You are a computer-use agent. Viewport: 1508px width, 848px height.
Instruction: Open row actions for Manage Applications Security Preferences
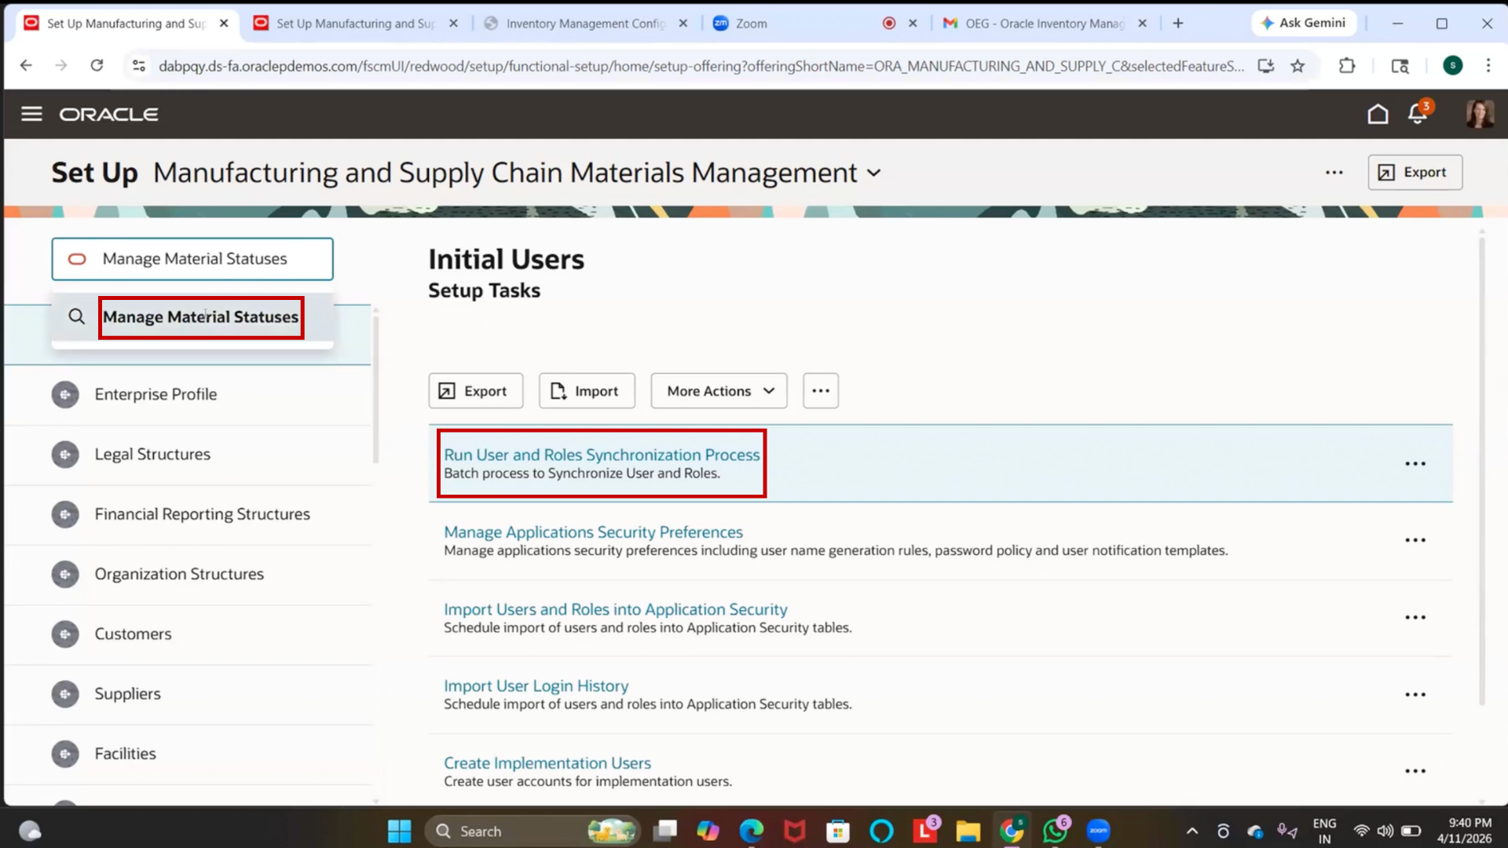tap(1415, 540)
